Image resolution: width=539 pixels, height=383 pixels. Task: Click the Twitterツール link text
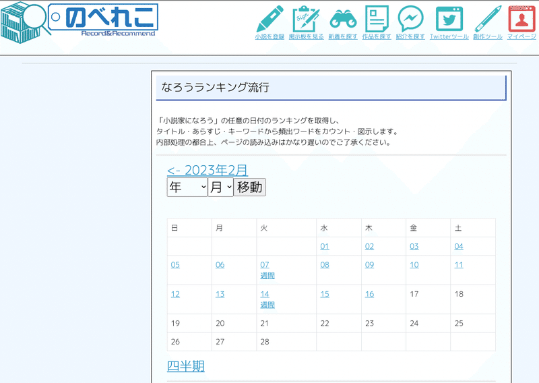(449, 36)
